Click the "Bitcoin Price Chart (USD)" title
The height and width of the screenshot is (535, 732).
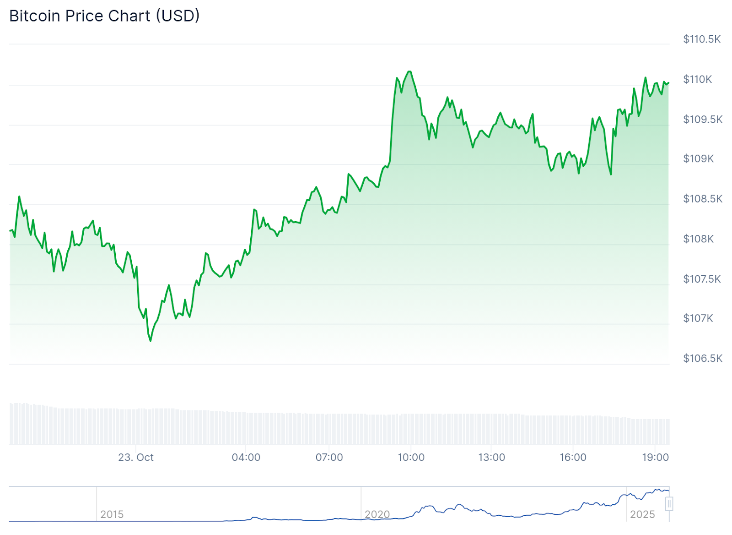pos(105,16)
